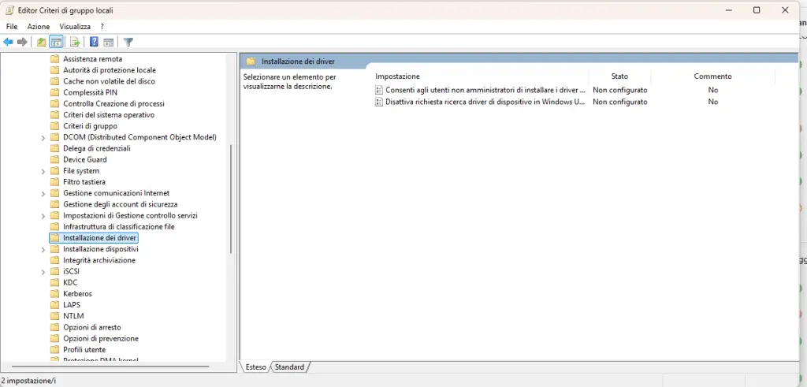Expand Gestione comunicazioni Internet node
The image size is (807, 387).
tap(43, 194)
